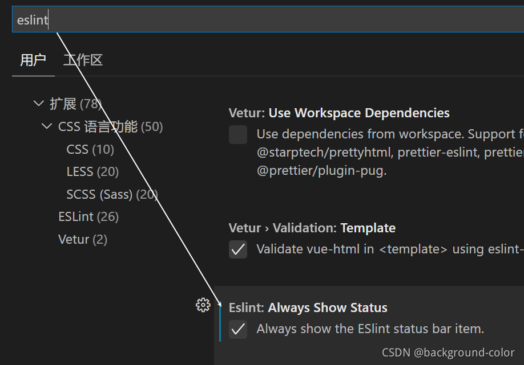The width and height of the screenshot is (524, 365).
Task: Open the settings gear icon menu
Action: (x=203, y=305)
